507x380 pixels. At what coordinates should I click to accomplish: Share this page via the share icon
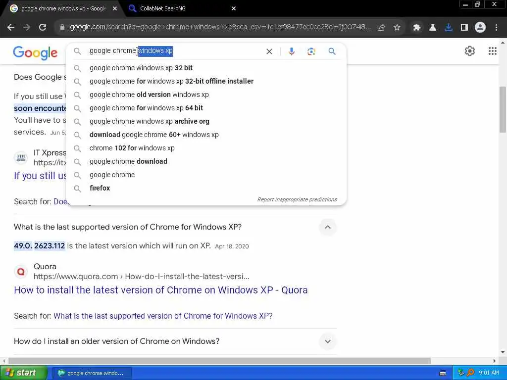[381, 28]
